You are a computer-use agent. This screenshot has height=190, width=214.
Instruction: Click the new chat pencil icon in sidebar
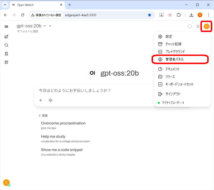tap(6, 37)
